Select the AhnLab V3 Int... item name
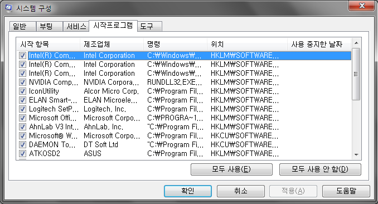Screen dimensions: 378x204 (x=54, y=127)
